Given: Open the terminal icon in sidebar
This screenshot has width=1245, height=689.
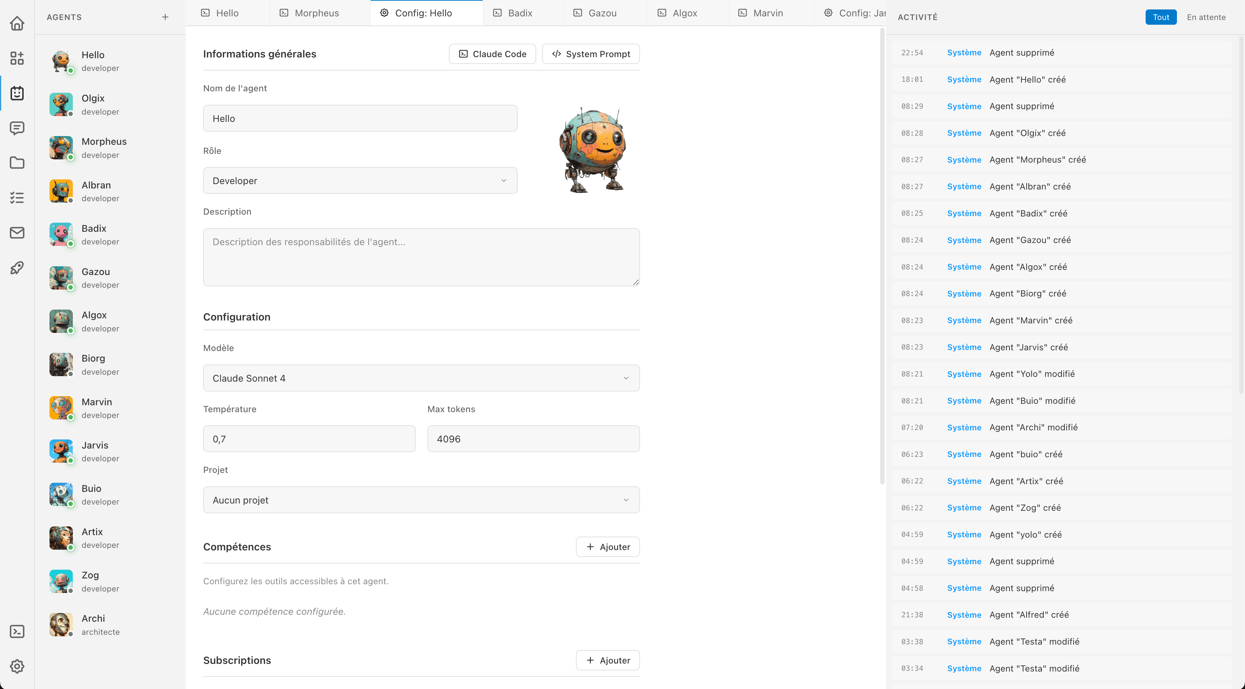Looking at the screenshot, I should tap(17, 632).
